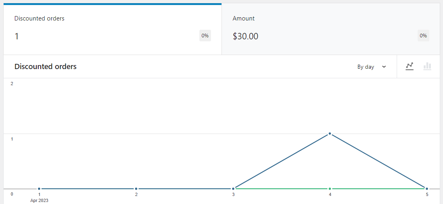
Task: Select the blue data point for day 3
Action: pyautogui.click(x=233, y=189)
